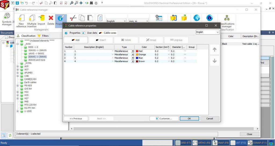Screen dimensions: 275x146
Task: Click the Orange color swatch of core 2
Action: point(137,55)
